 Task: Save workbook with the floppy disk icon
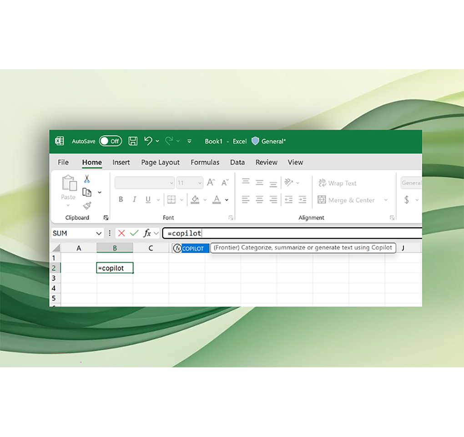point(132,141)
